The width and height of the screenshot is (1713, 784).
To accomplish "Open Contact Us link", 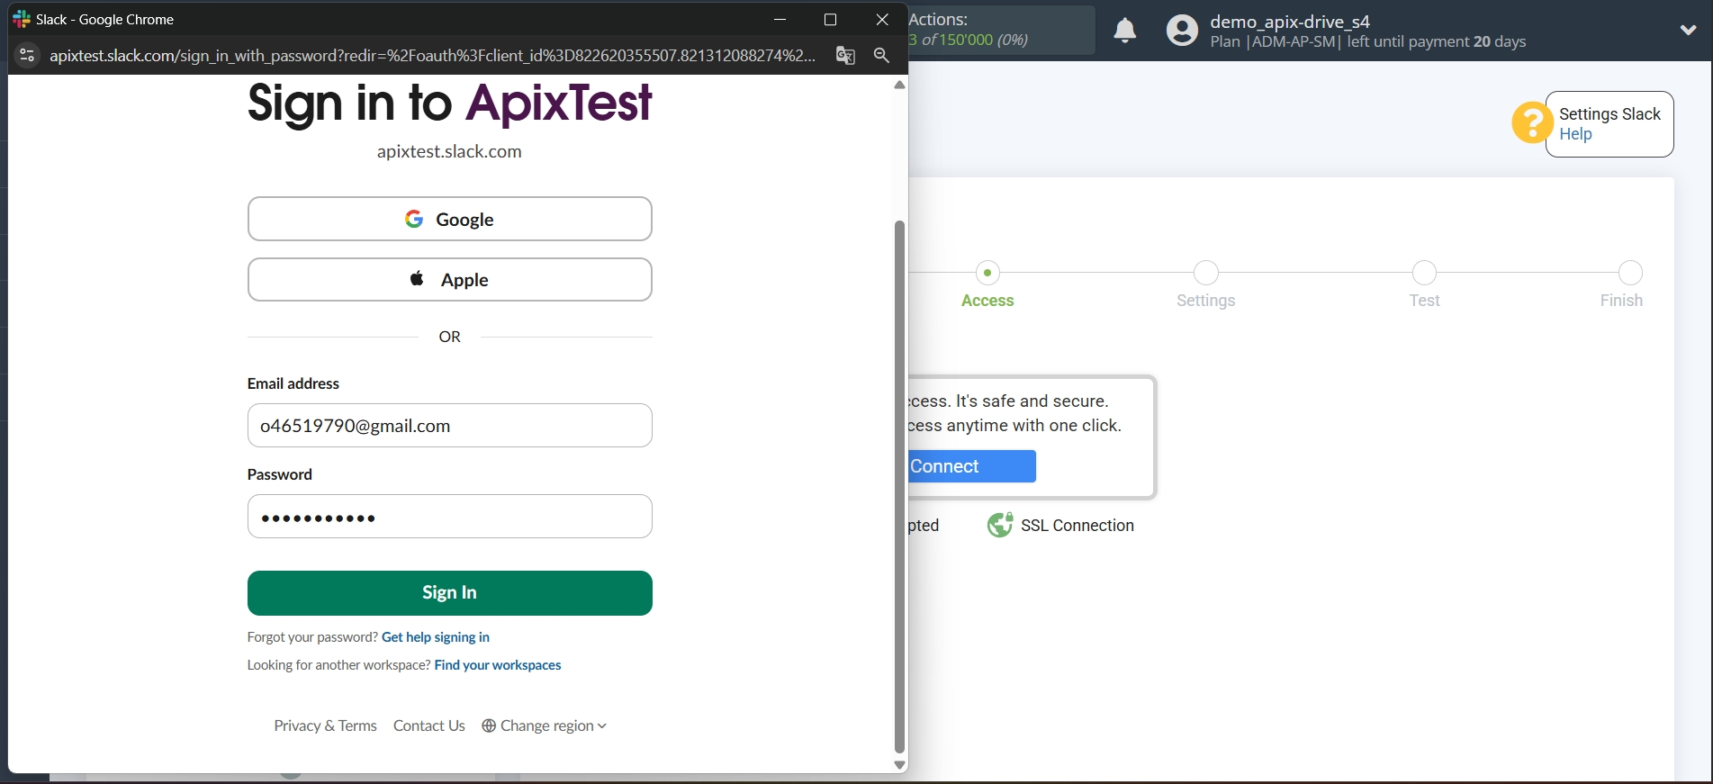I will click(x=429, y=725).
